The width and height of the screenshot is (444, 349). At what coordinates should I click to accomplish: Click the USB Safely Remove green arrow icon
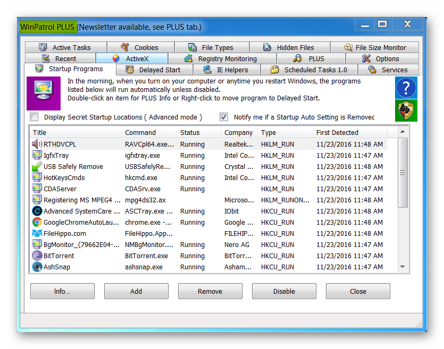pos(37,167)
